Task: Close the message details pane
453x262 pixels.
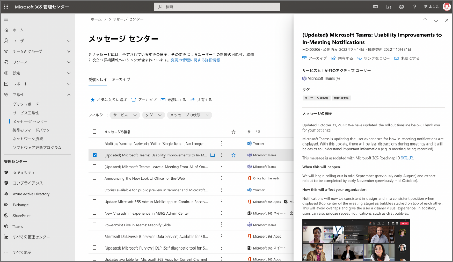Action: tap(447, 20)
